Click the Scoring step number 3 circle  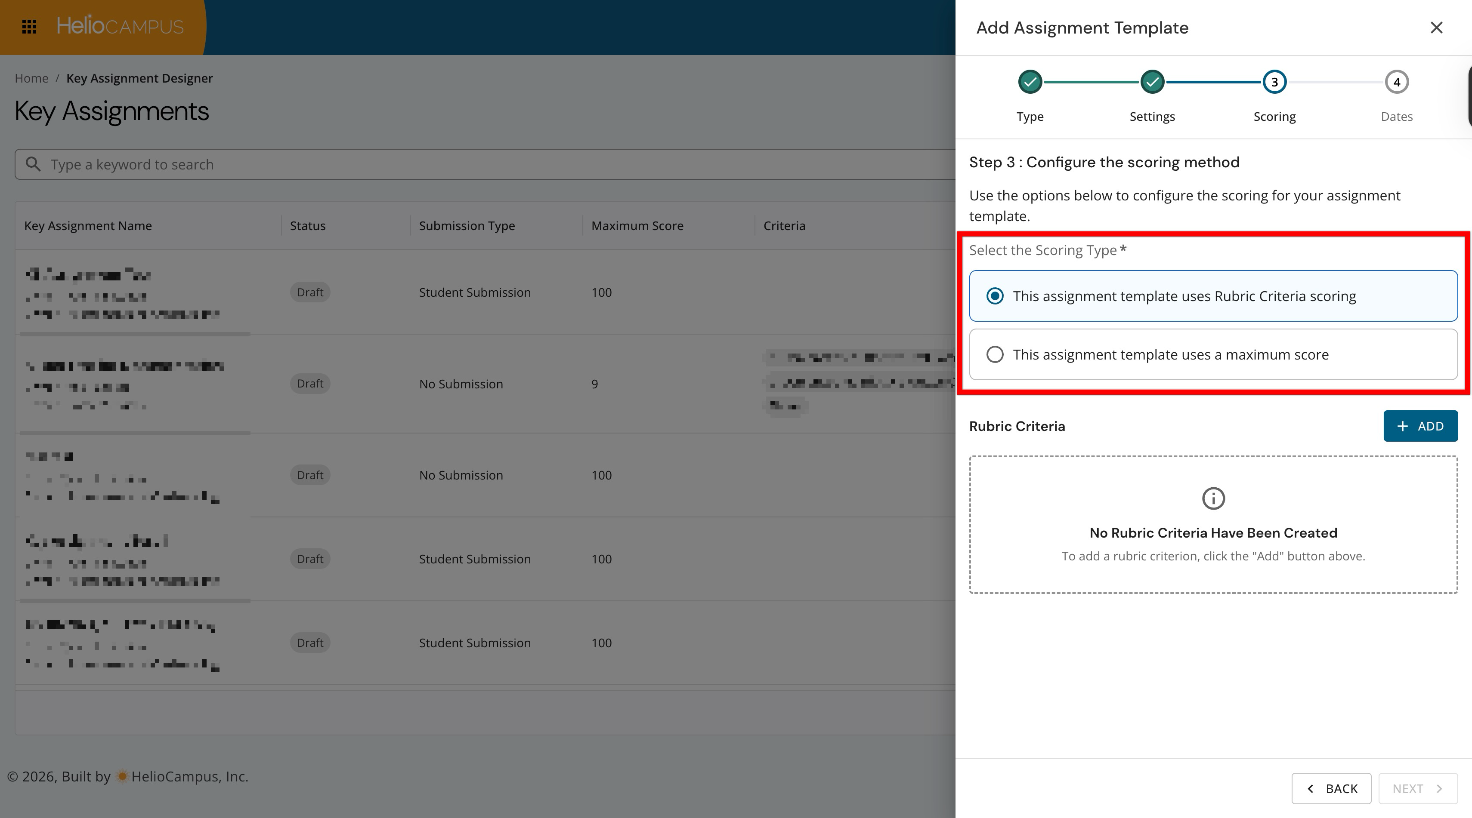pyautogui.click(x=1274, y=82)
